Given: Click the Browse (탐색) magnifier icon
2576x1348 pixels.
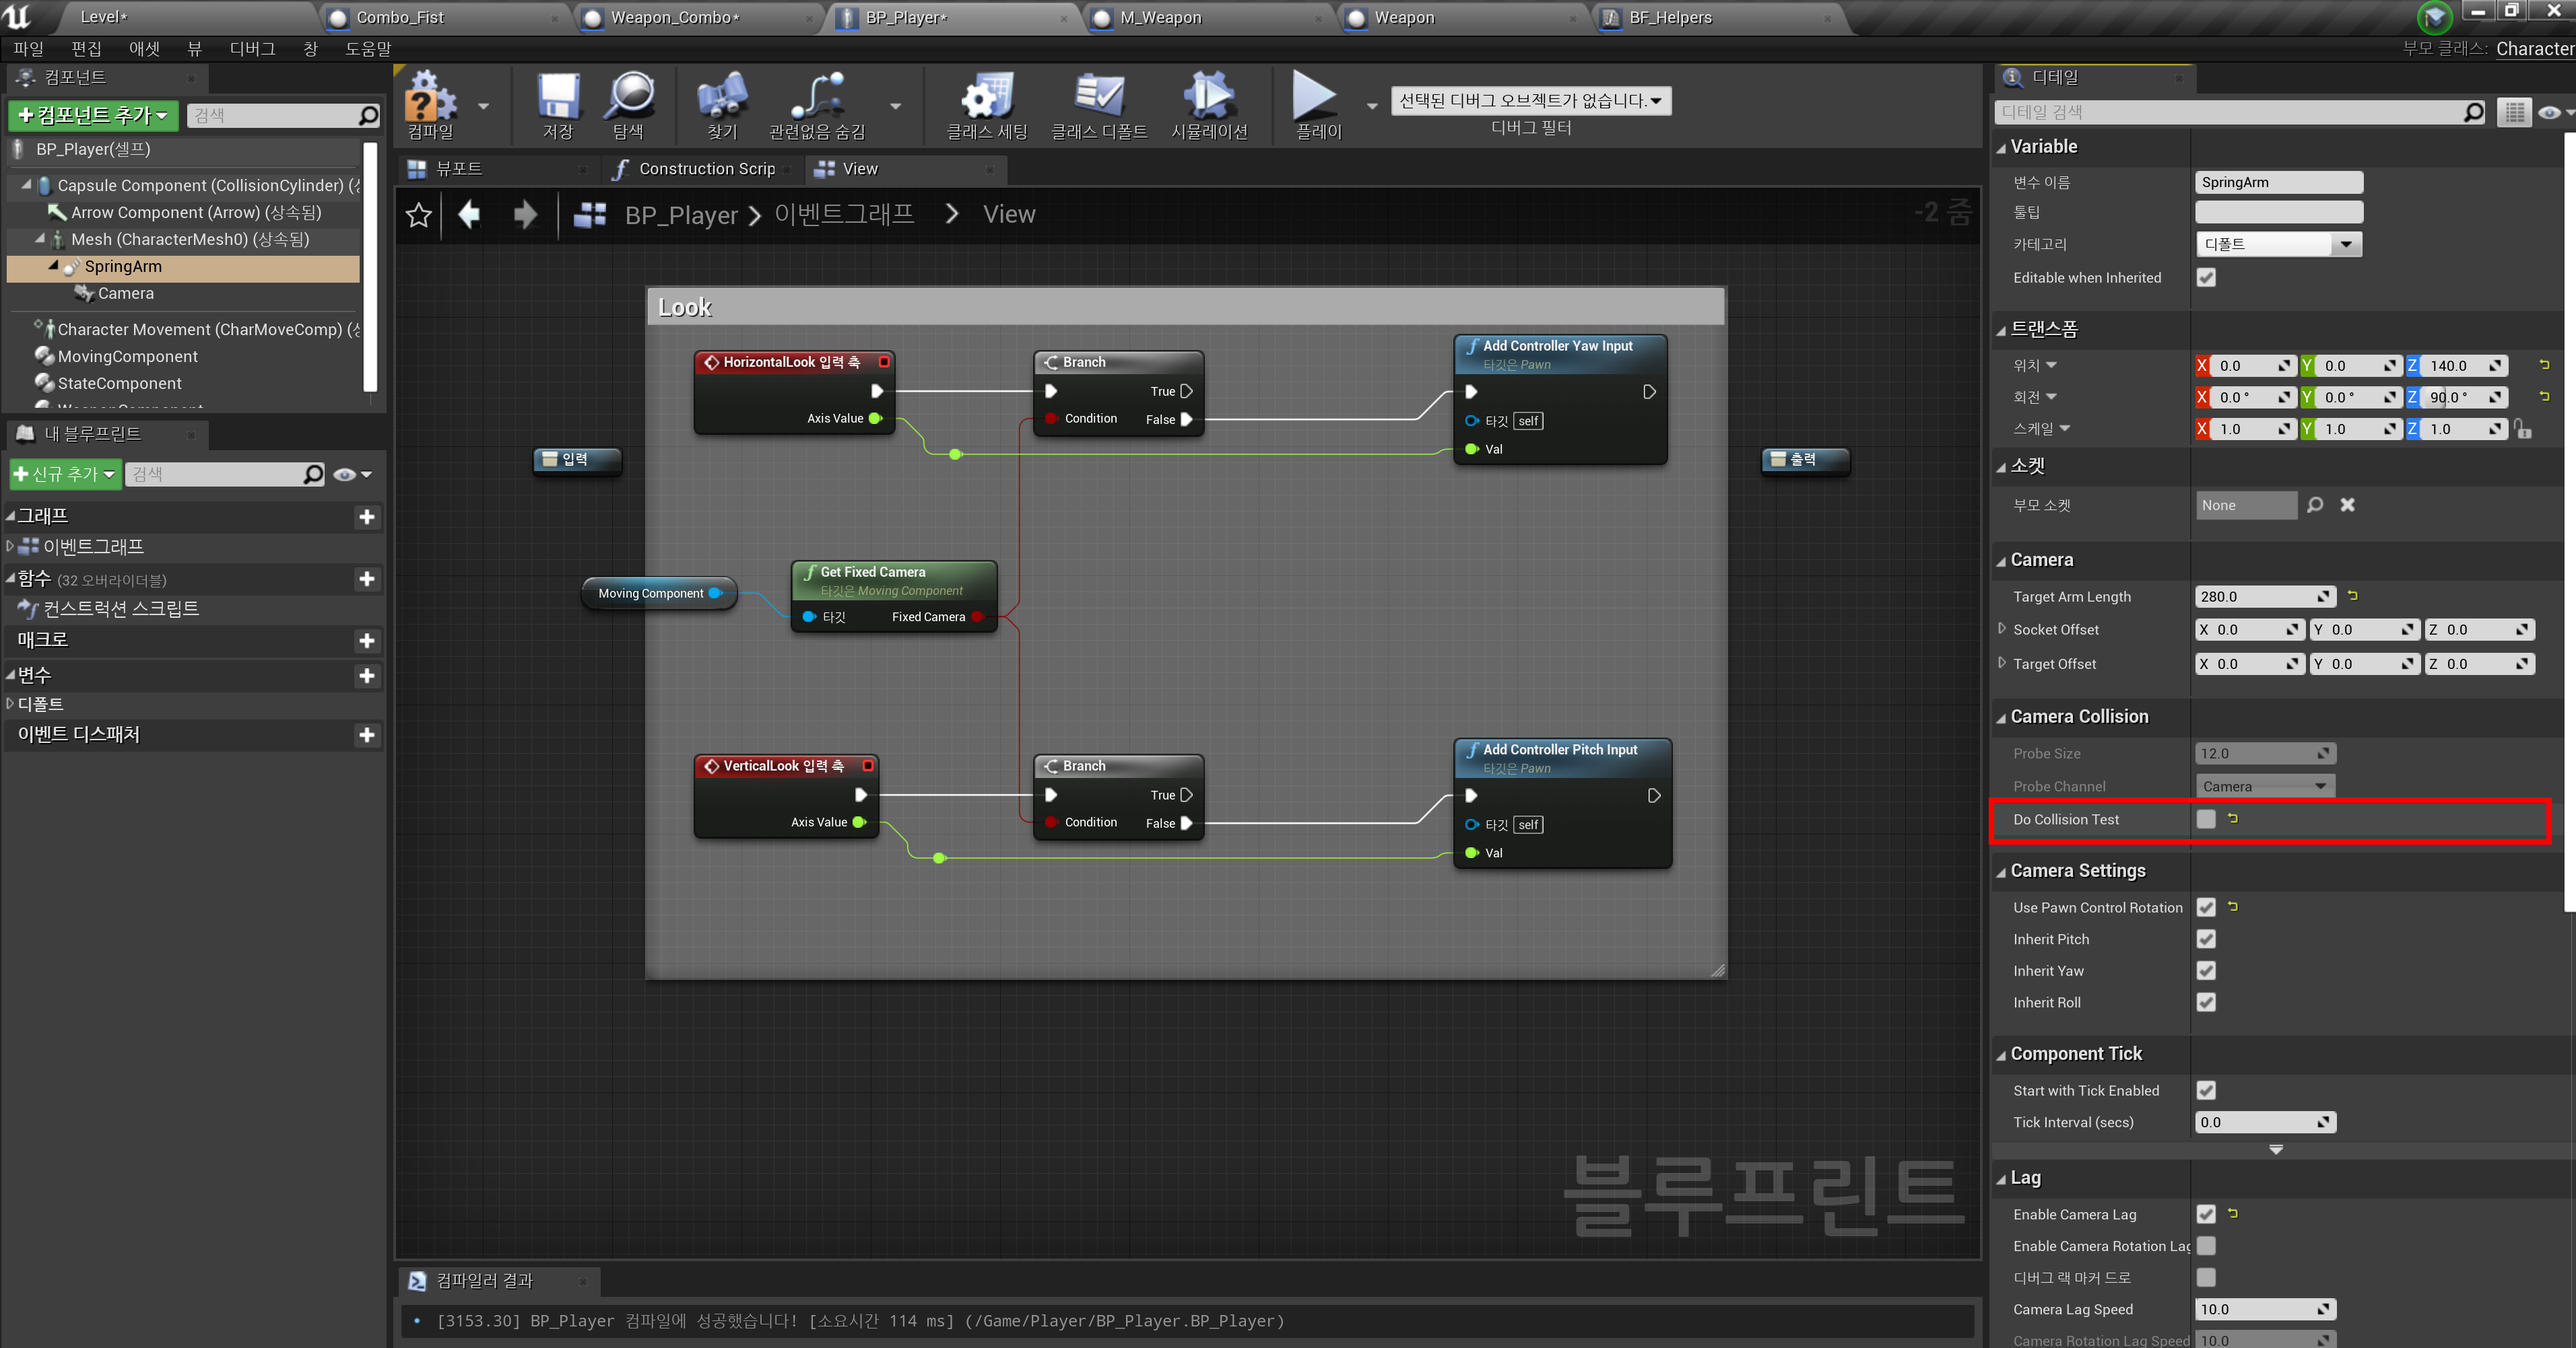Looking at the screenshot, I should pyautogui.click(x=629, y=97).
